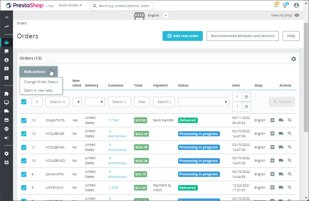Open the New client filter dropdown
This screenshot has height=201, width=309.
[77, 102]
